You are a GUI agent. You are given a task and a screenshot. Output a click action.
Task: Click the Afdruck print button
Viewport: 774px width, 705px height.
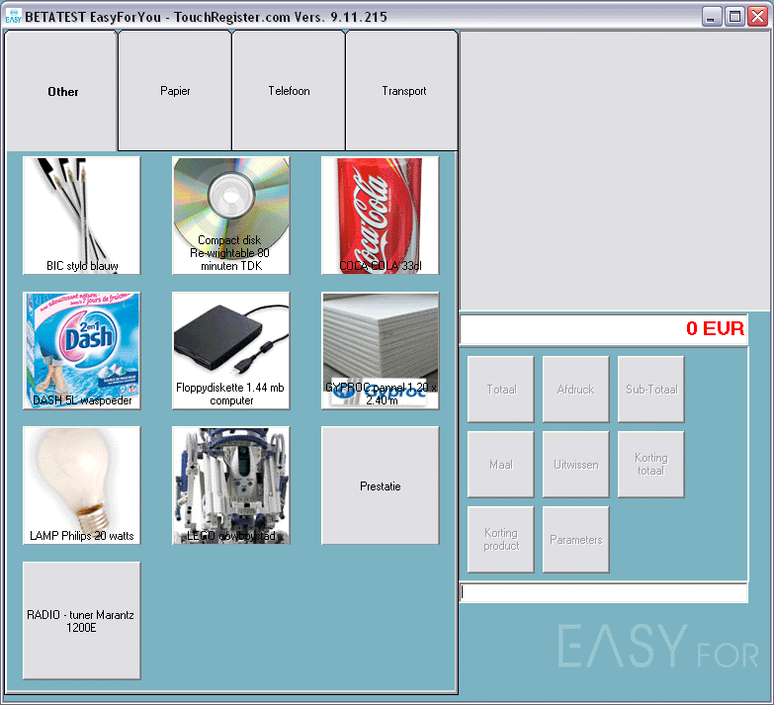[x=576, y=389]
